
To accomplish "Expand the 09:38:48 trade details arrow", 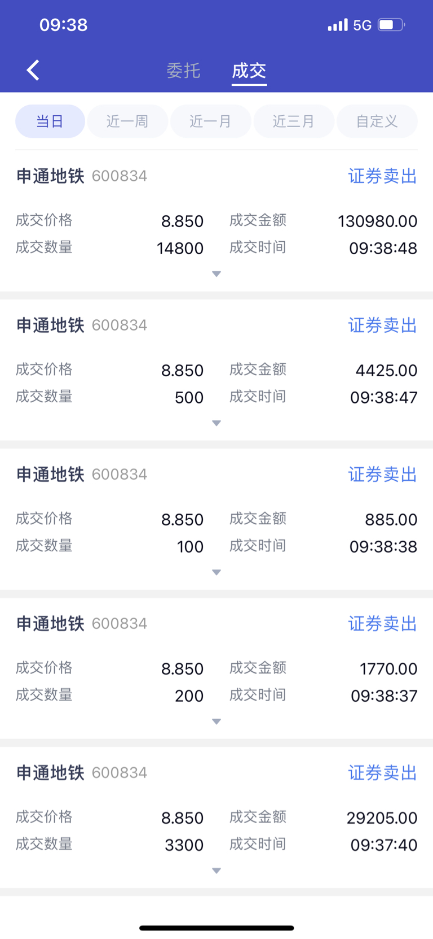I will (216, 274).
